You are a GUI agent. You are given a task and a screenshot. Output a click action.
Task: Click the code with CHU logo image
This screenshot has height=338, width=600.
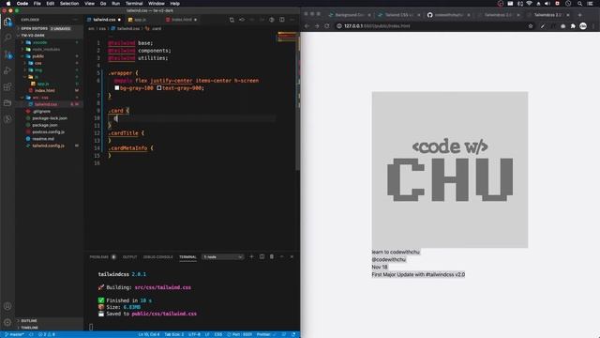(x=450, y=170)
